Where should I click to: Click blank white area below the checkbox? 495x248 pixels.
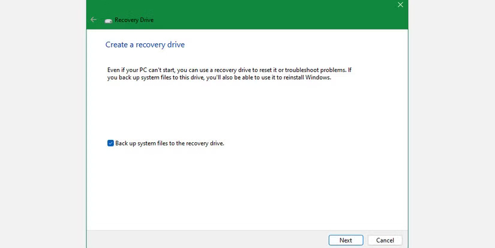coord(240,186)
